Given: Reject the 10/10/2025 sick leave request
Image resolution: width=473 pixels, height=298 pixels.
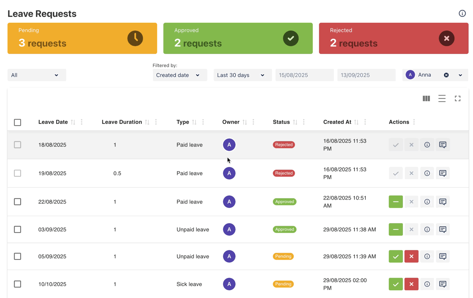Looking at the screenshot, I should pos(411,284).
